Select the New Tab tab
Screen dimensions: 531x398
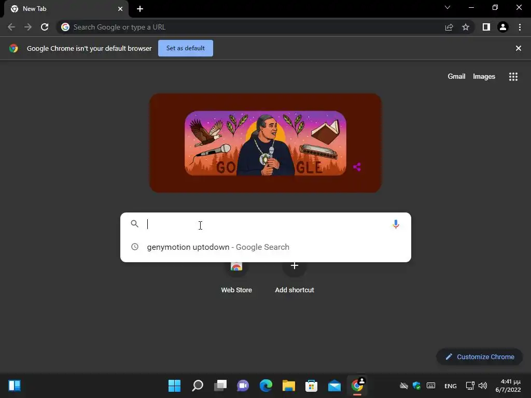(x=66, y=9)
